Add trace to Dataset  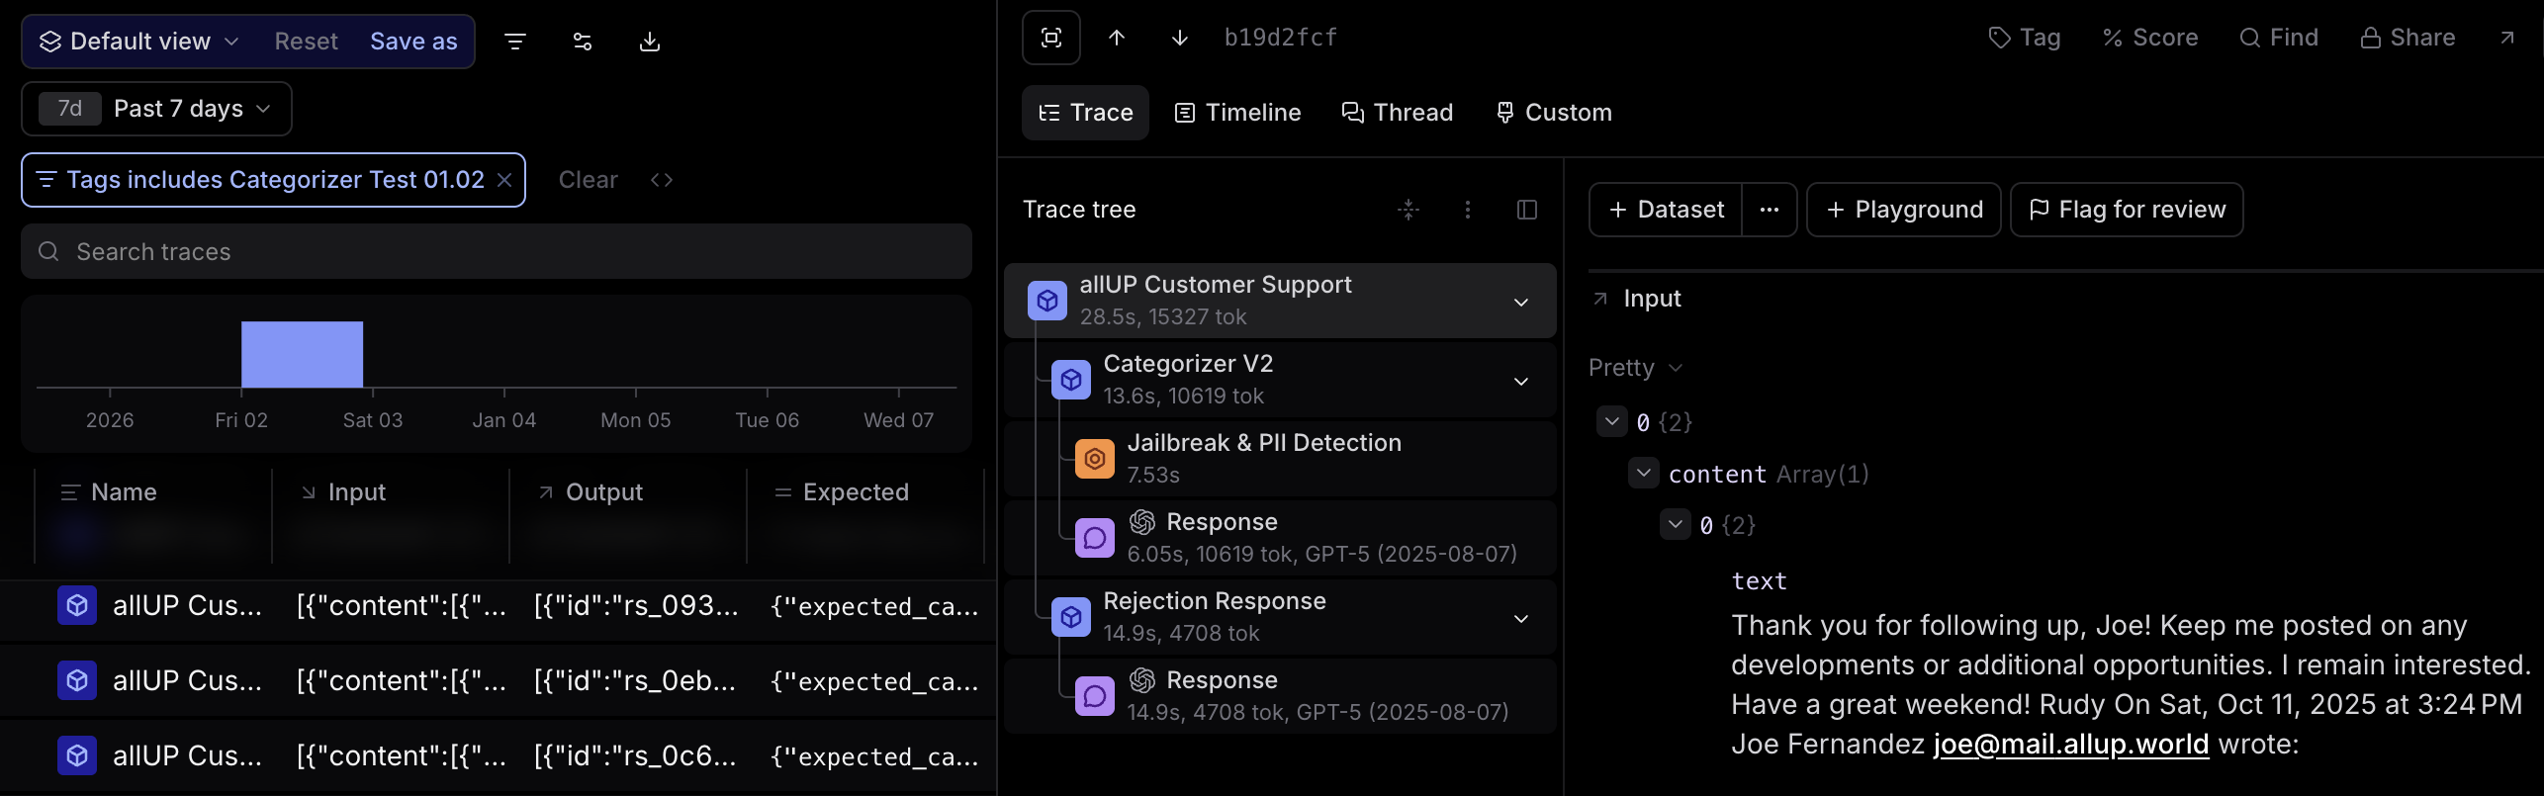1666,210
